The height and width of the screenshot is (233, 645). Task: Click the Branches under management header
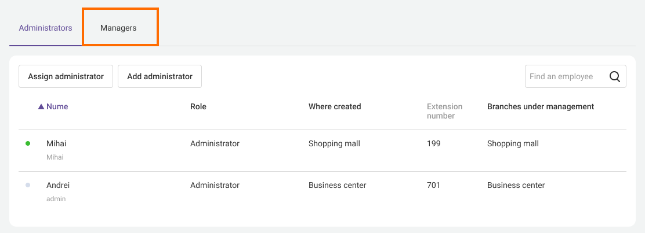(x=540, y=106)
